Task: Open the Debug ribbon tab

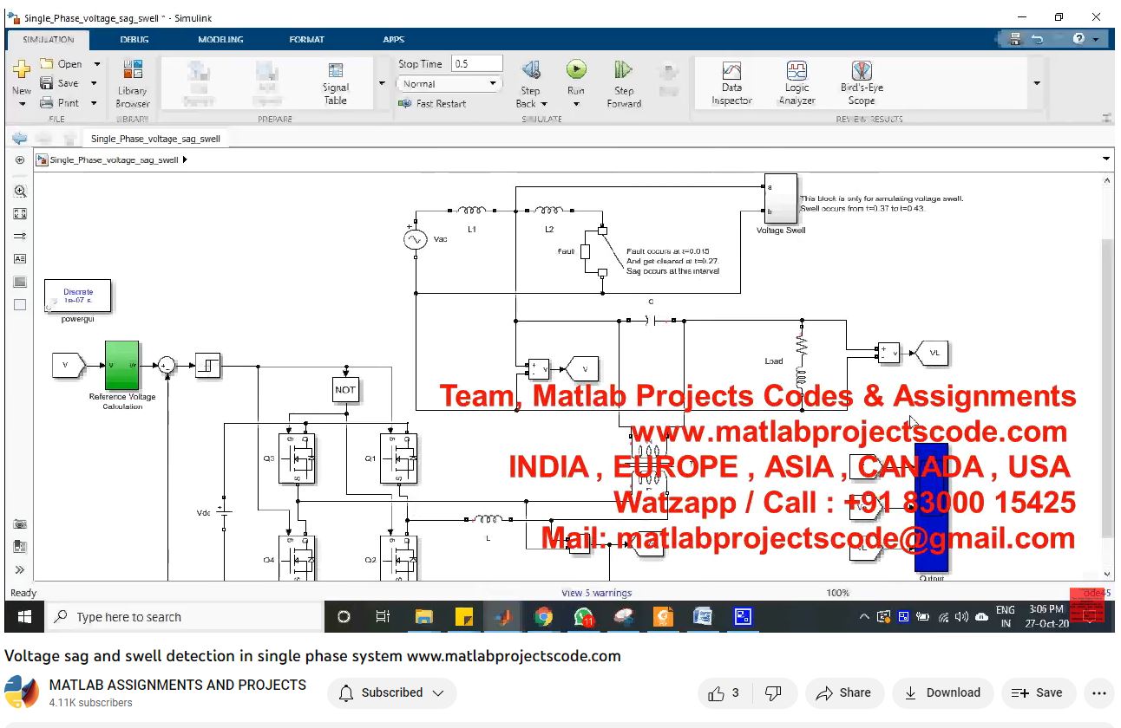Action: [x=134, y=39]
